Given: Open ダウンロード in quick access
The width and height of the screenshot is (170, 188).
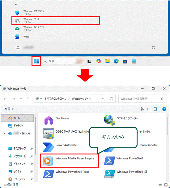Looking at the screenshot, I should click(17, 156).
